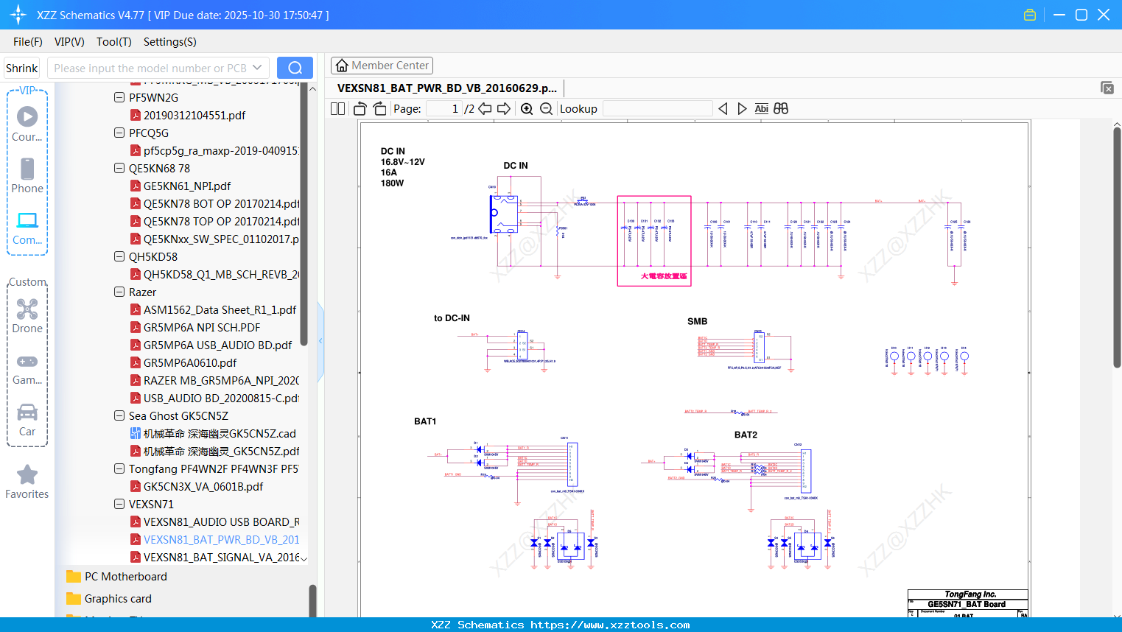Click the Shrink button
Image resolution: width=1122 pixels, height=632 pixels.
tap(22, 68)
